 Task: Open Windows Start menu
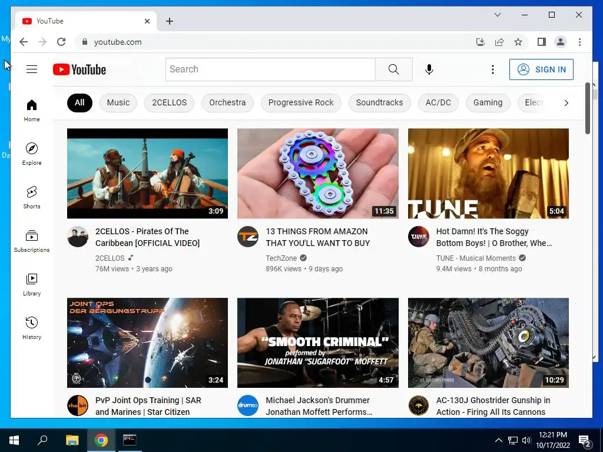[x=14, y=440]
